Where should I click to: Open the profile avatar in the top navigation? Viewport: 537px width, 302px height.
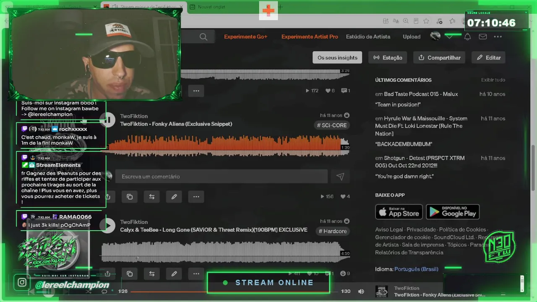coord(435,36)
